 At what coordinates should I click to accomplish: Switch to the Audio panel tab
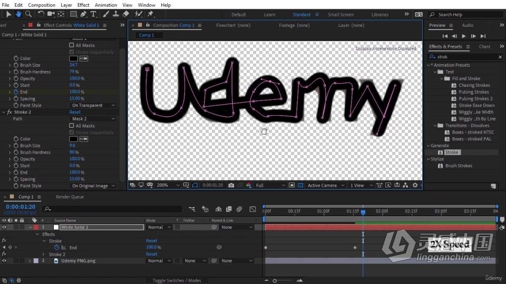coord(468,25)
